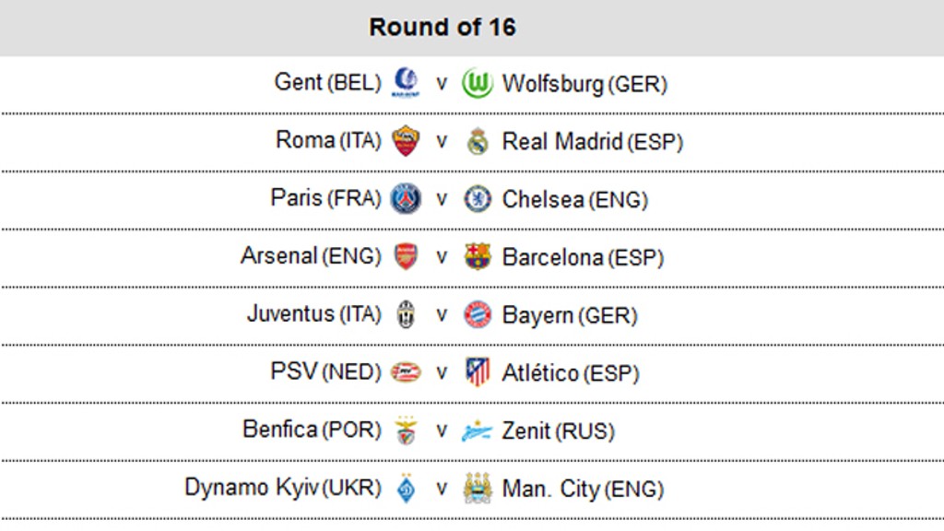Click the Wolfsburg club logo
The width and height of the screenshot is (944, 531).
(478, 84)
